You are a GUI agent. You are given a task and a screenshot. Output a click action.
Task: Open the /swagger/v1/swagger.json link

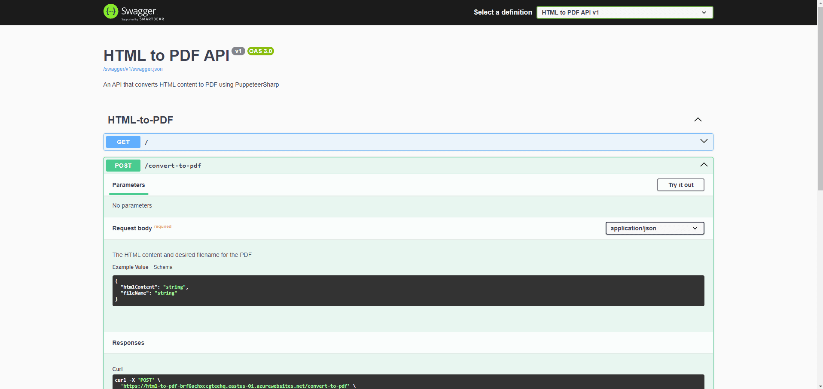133,69
